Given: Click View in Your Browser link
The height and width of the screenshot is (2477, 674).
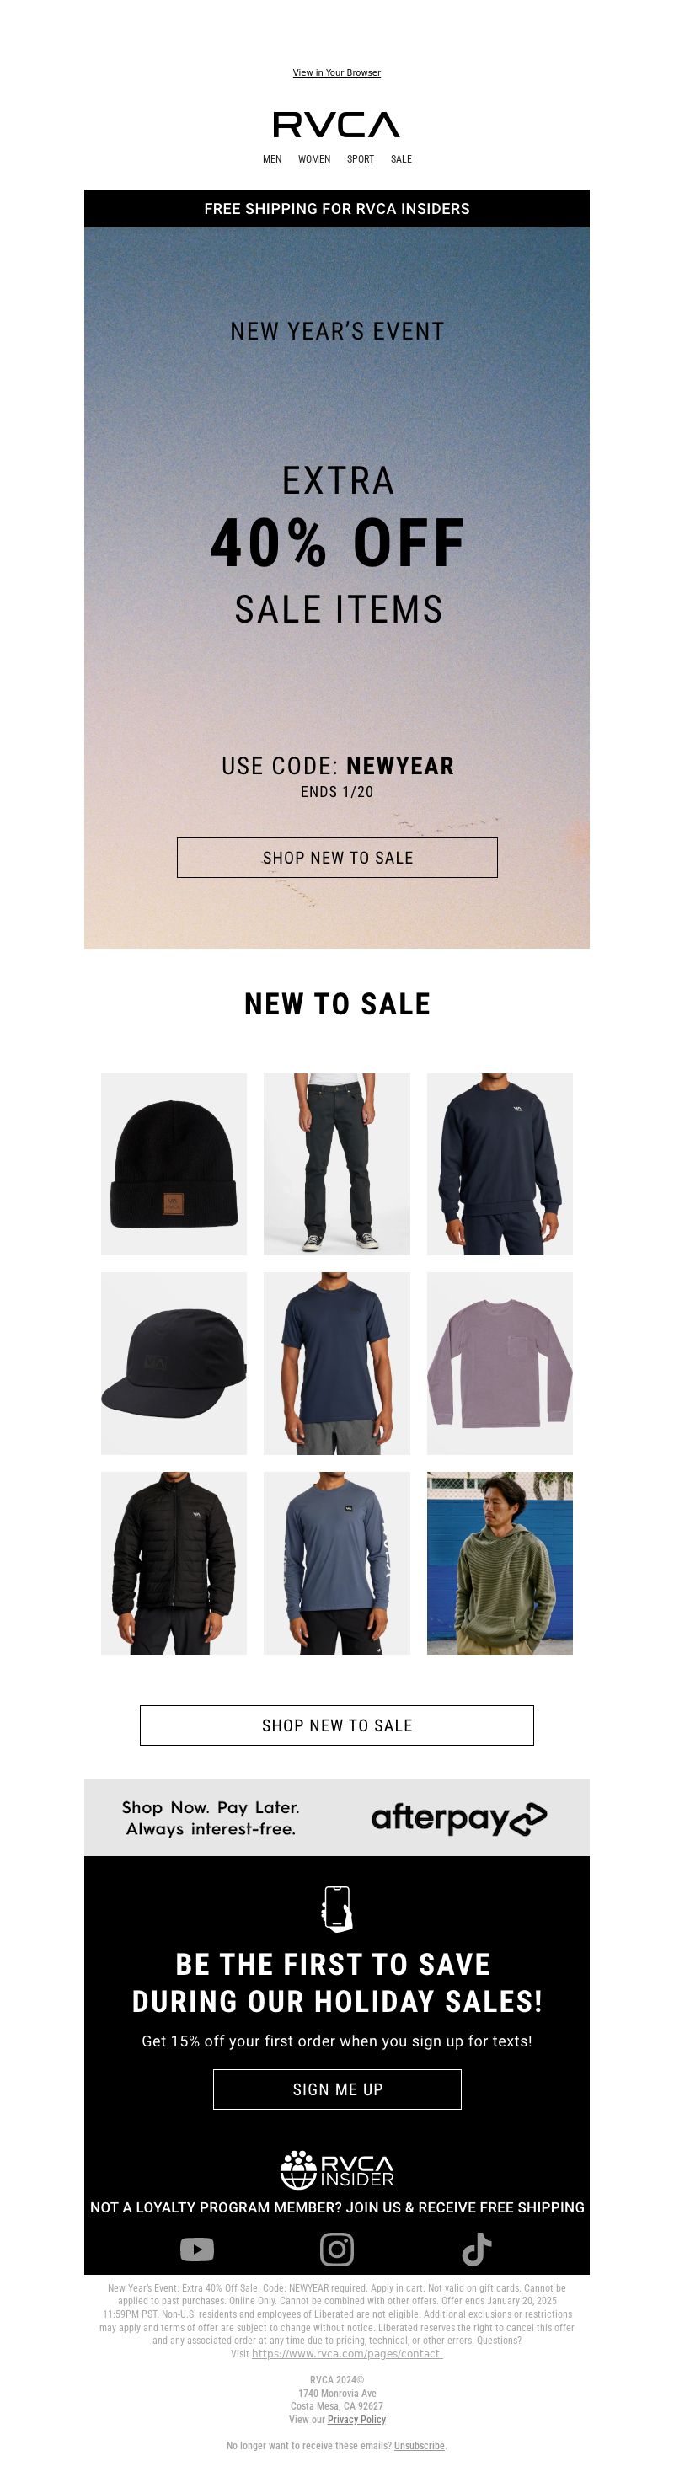Looking at the screenshot, I should (x=336, y=73).
